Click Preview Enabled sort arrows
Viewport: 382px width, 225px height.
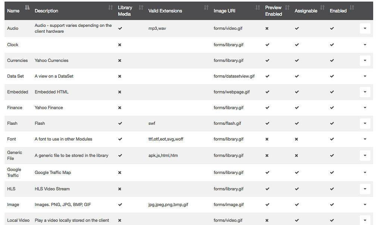click(287, 8)
